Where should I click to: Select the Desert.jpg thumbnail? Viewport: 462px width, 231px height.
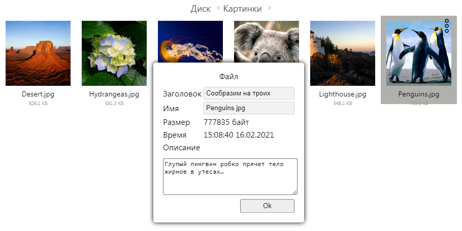[38, 53]
